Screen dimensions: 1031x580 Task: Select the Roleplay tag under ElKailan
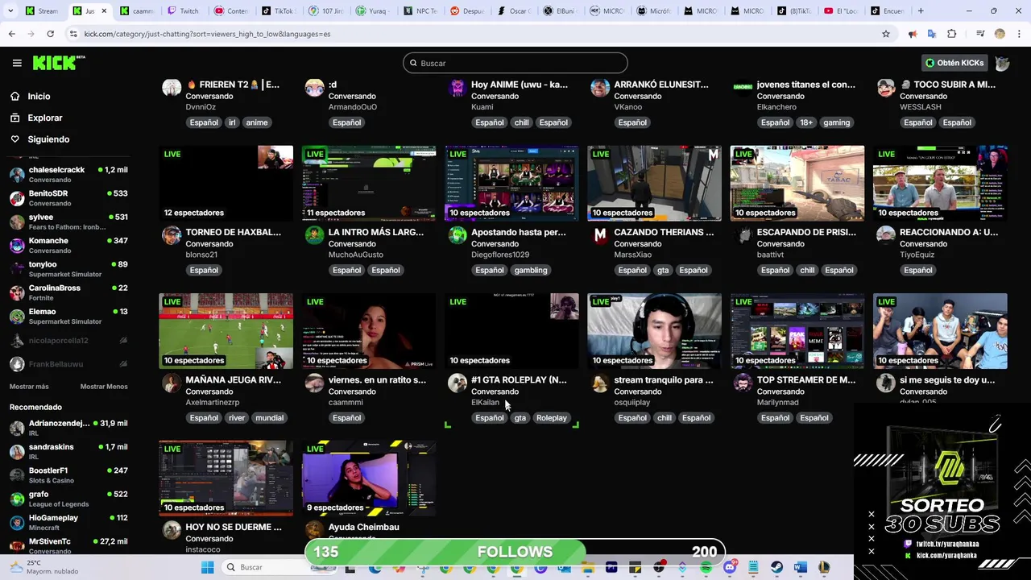[x=552, y=417]
